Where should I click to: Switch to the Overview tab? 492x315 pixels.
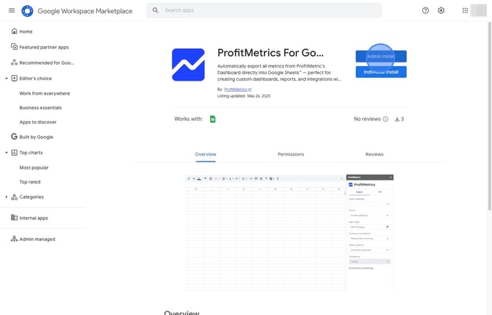206,154
